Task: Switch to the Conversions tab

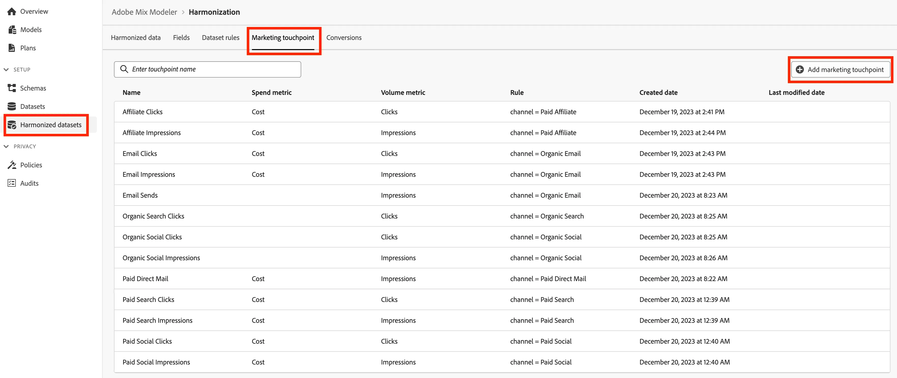Action: click(x=344, y=38)
